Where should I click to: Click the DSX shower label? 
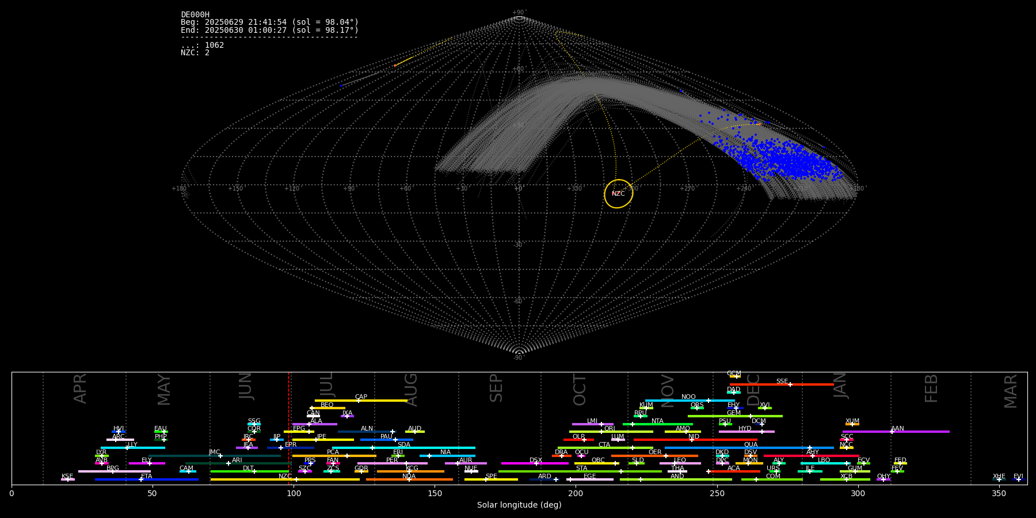(536, 460)
